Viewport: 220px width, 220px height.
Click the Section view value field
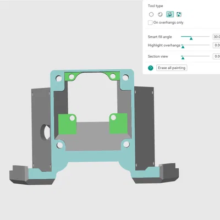217,56
